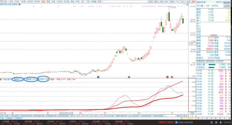Screen dimensions: 232x125
Task: Select the 窗口 tab
Action: pos(8,116)
